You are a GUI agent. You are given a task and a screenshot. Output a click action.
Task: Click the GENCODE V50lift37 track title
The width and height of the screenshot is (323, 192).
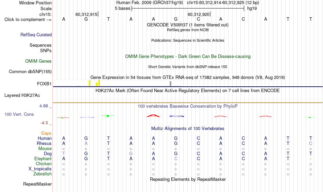point(188,25)
